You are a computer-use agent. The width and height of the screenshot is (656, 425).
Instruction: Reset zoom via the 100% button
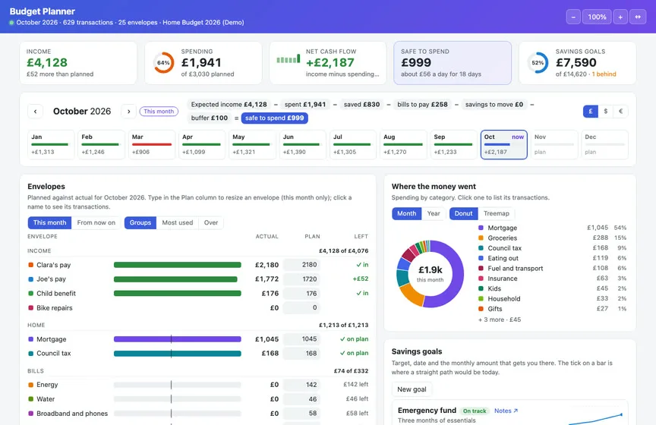point(597,17)
